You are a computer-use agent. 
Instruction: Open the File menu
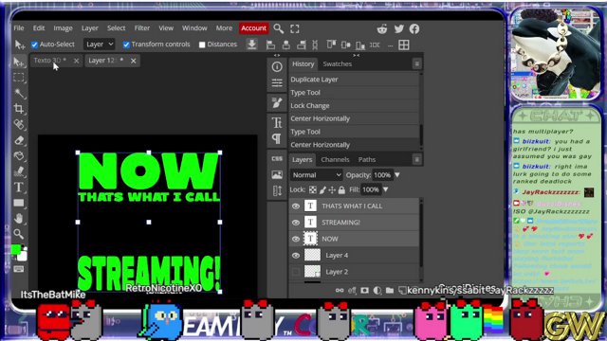19,28
